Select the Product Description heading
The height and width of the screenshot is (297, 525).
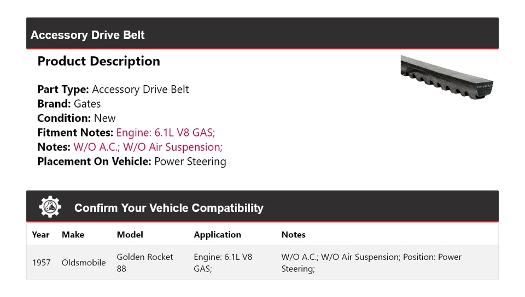98,61
